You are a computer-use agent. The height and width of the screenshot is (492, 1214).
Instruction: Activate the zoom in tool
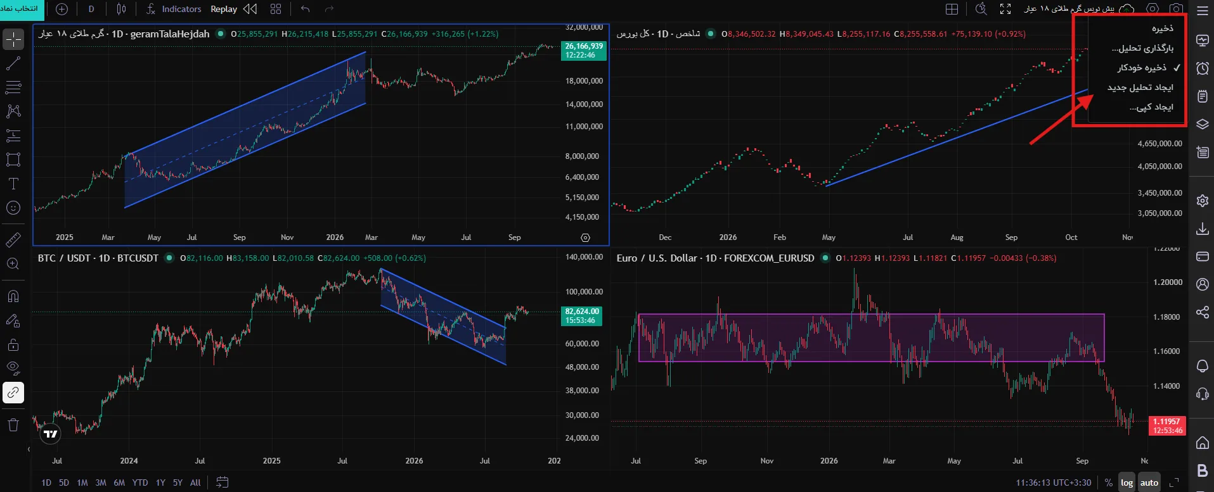tap(13, 264)
